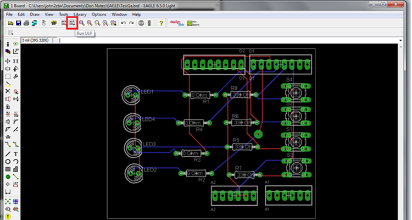Click the Ratsnest tool icon
The height and width of the screenshot is (220, 412).
tap(8, 202)
